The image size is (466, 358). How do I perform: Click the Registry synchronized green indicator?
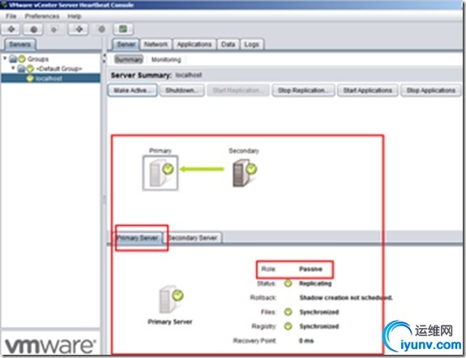[288, 326]
